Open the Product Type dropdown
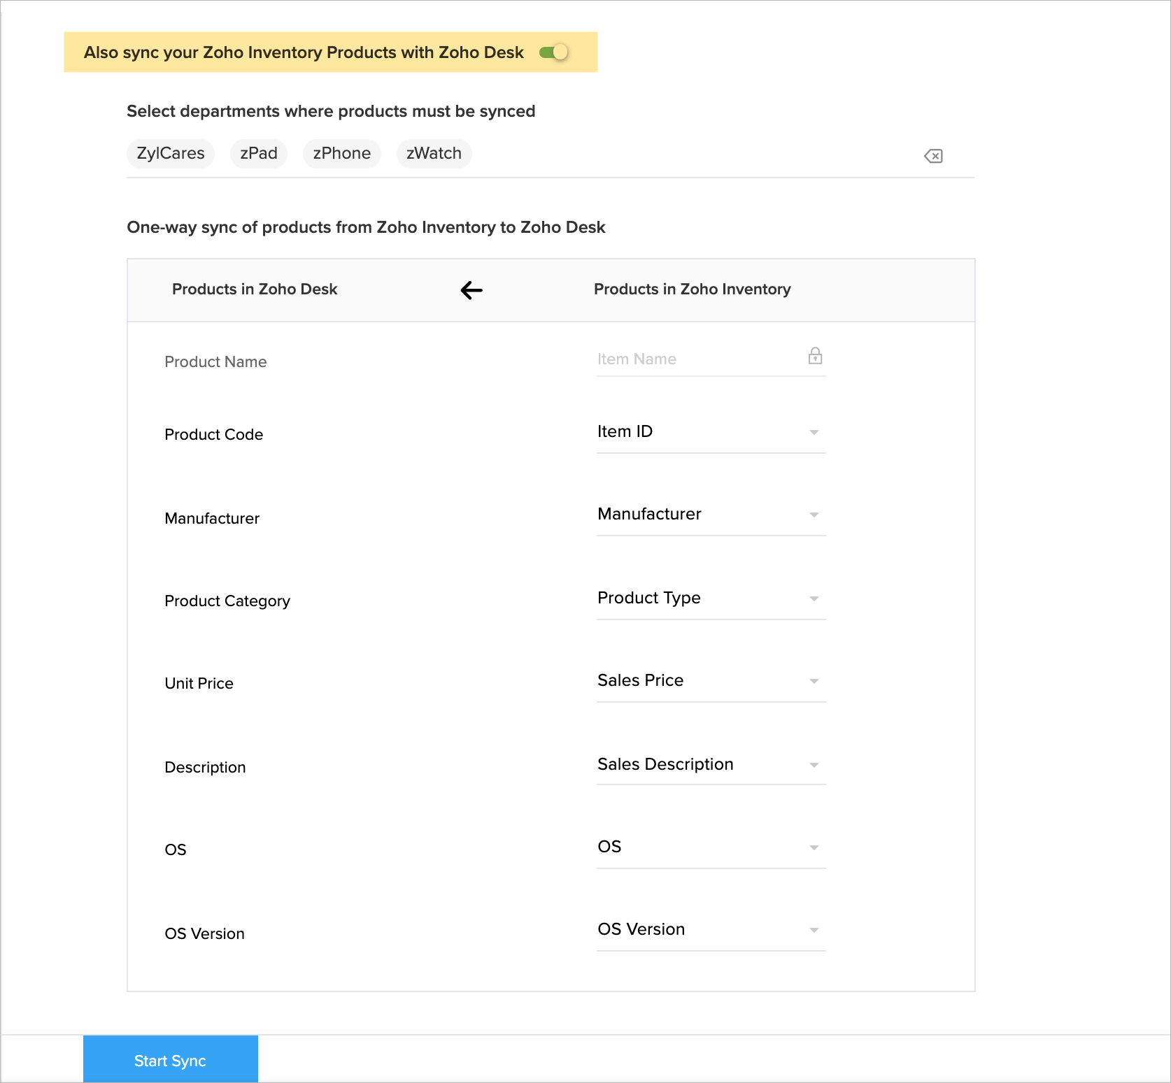Screen dimensions: 1171x1083 (710, 598)
